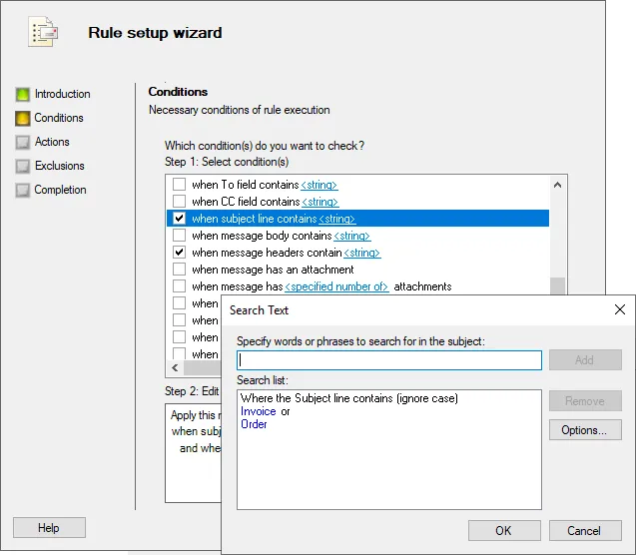This screenshot has height=555, width=636.
Task: Click the gray Actions step icon
Action: click(23, 143)
